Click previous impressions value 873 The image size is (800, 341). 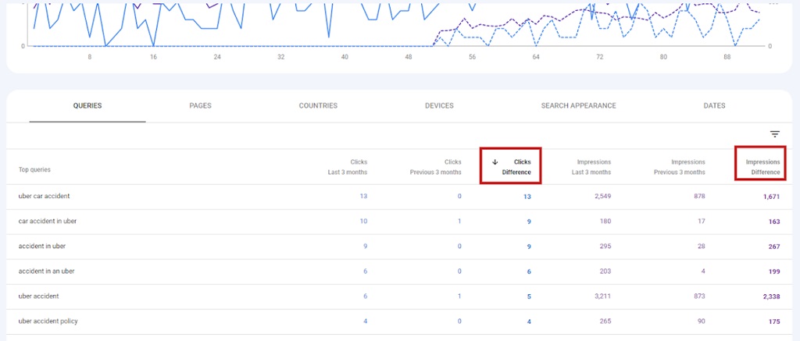tap(700, 297)
